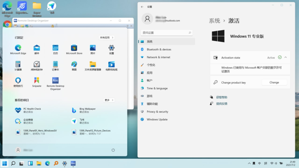
Task: Open the 日历 calendar app
Action: pos(55,50)
